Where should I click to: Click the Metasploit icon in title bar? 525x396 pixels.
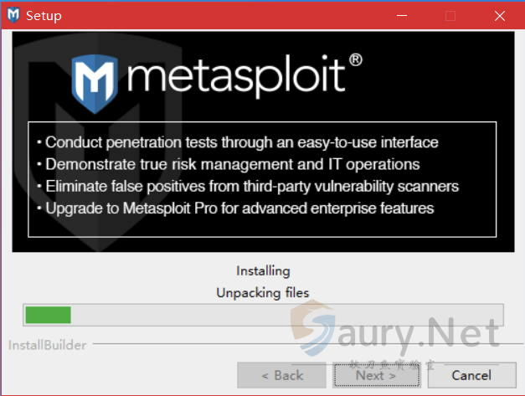point(13,15)
